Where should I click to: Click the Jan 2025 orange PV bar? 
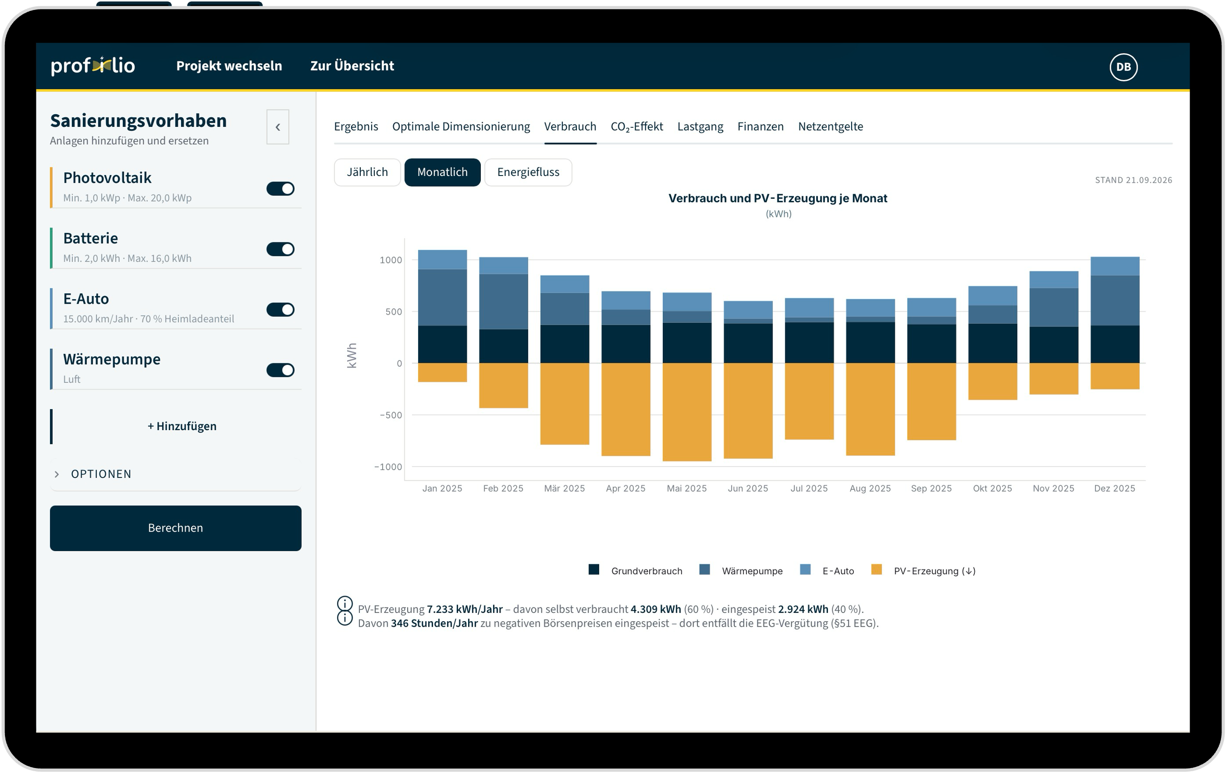tap(443, 372)
